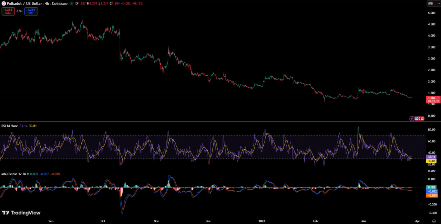441x224 pixels.
Task: Click the yellow 30.81 RSI average tag
Action: coord(432,161)
